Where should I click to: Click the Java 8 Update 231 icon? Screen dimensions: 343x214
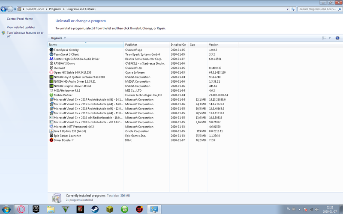(x=51, y=131)
